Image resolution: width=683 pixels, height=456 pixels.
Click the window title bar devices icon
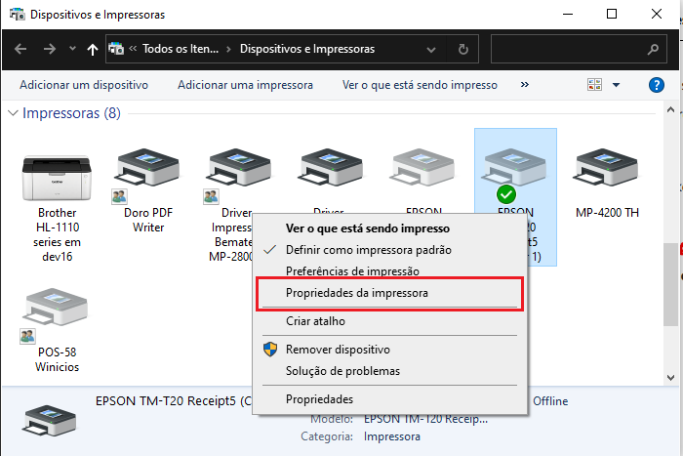point(18,14)
